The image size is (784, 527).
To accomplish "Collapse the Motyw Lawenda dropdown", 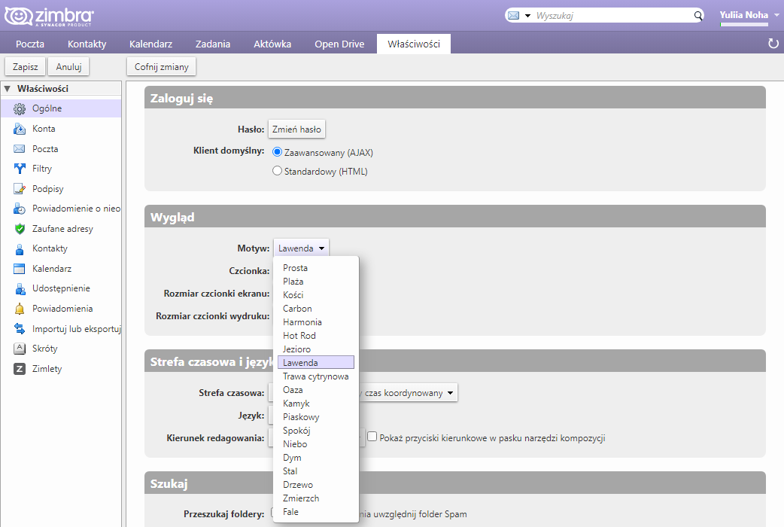I will [x=301, y=248].
